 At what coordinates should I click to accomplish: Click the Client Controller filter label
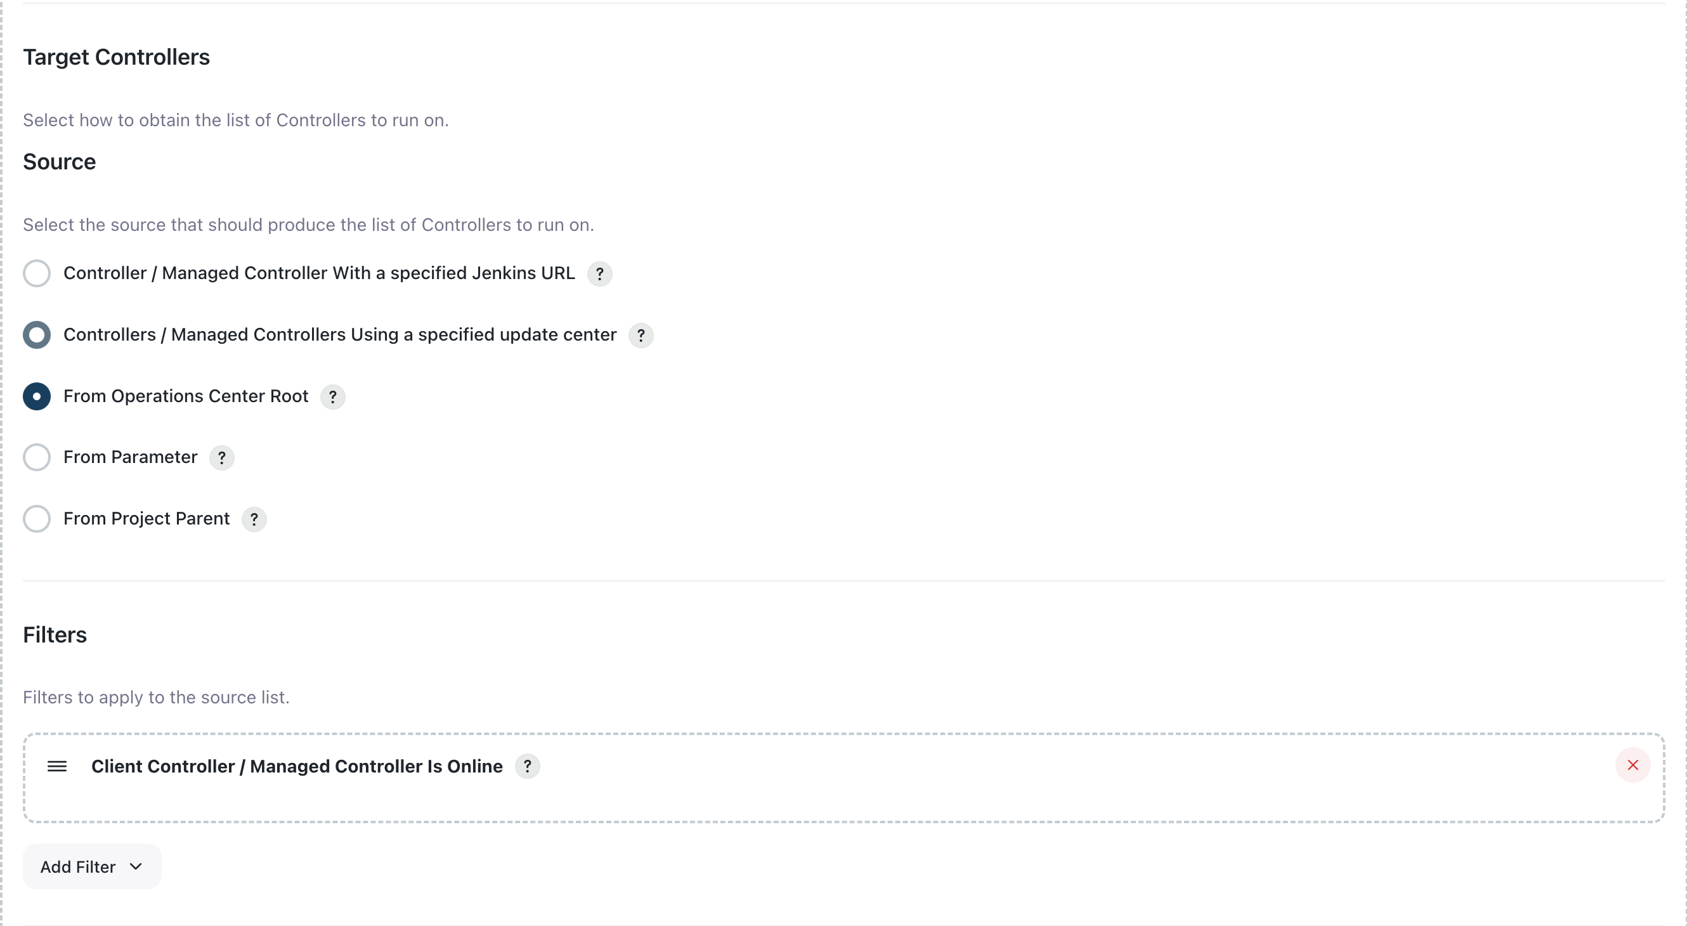point(297,765)
